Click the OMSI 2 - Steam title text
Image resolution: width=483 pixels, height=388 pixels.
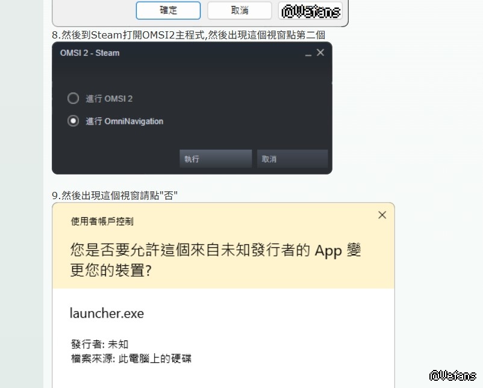click(90, 53)
